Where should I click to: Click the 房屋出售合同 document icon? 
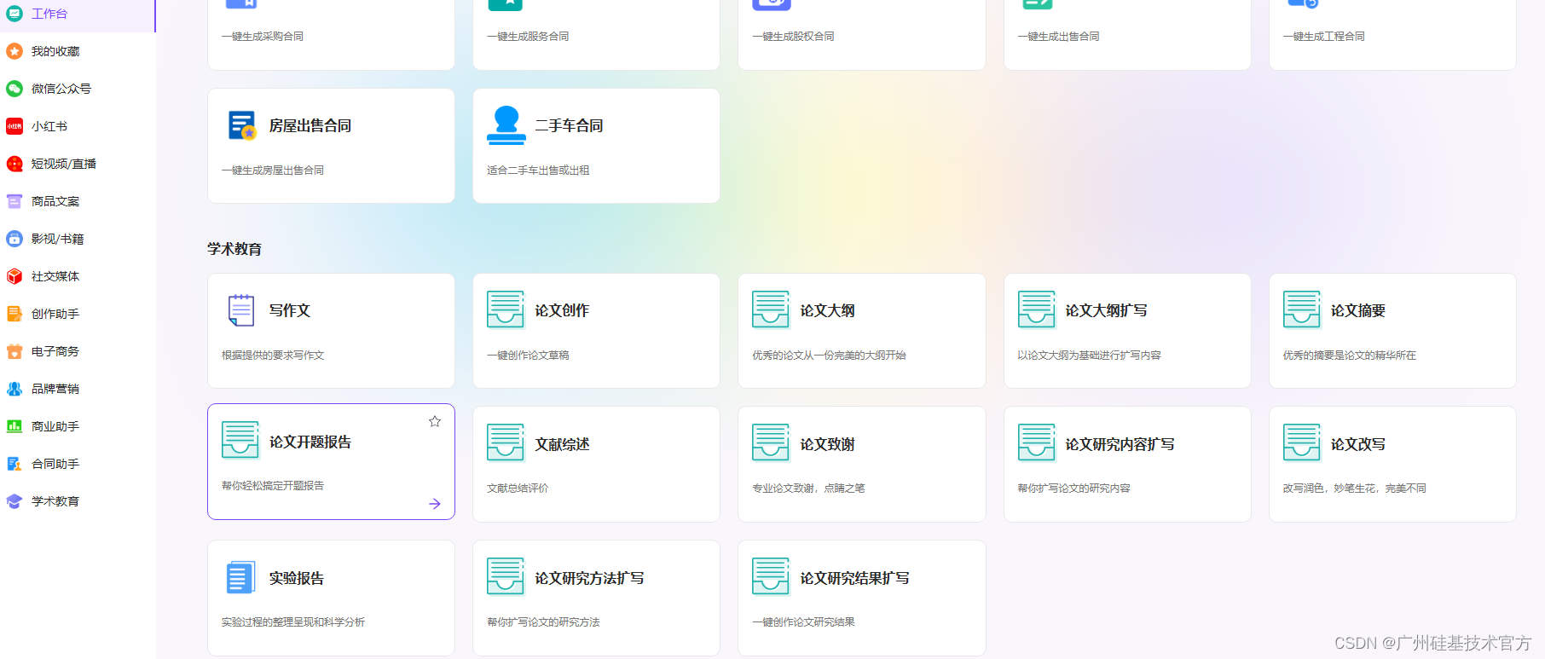[242, 125]
